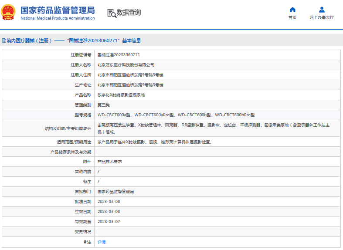Go to the 网上办事大厅 label
Viewport: 343px width, 250px height.
pyautogui.click(x=322, y=17)
